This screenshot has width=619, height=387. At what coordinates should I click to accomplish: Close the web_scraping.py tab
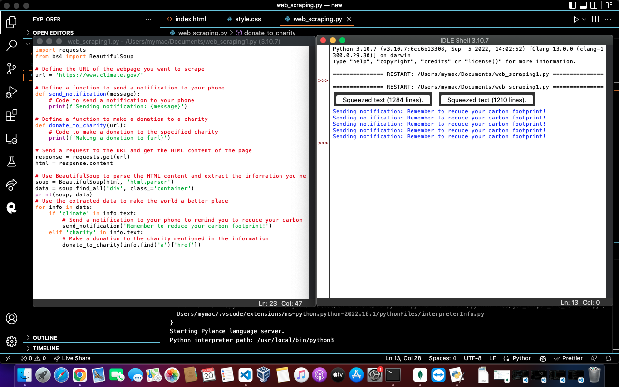click(x=349, y=19)
